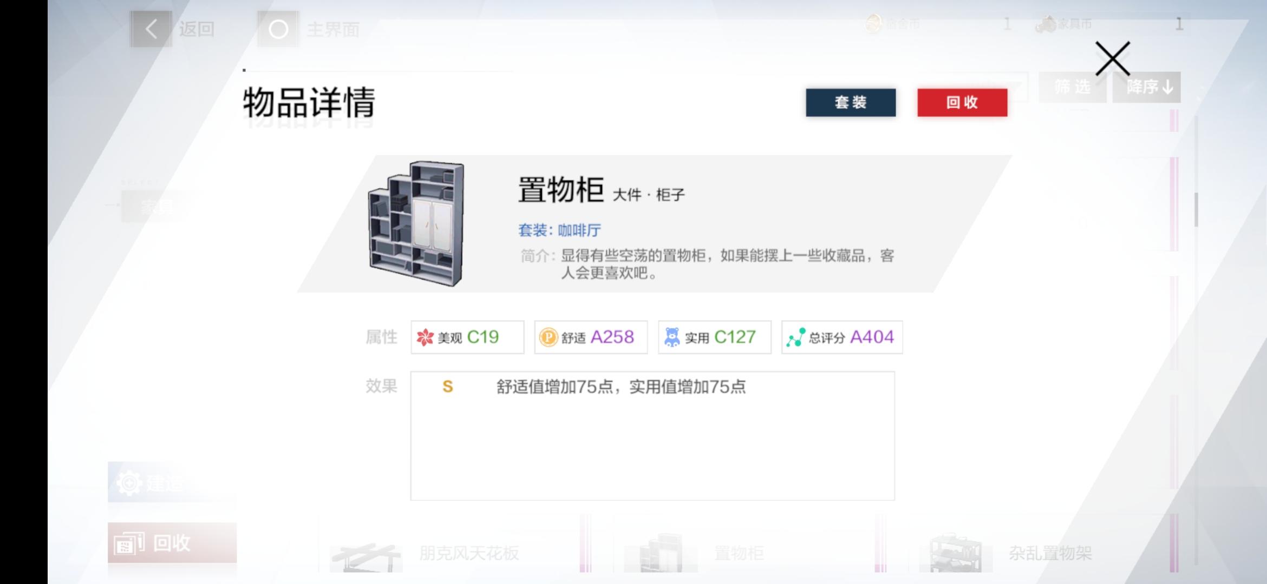Viewport: 1267px width, 584px height.
Task: Click the 美观 flower icon
Action: click(x=425, y=337)
